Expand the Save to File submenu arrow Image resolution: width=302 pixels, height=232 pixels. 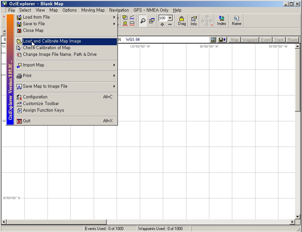pyautogui.click(x=114, y=24)
